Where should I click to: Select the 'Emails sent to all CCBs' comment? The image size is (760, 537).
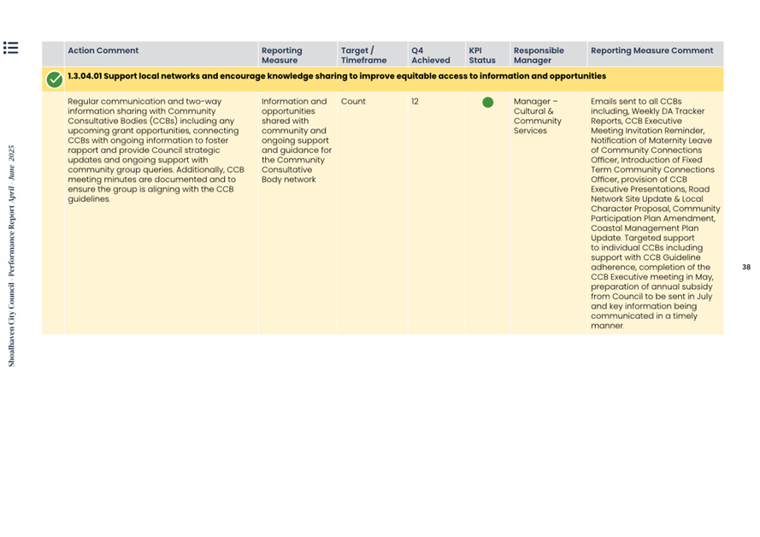click(654, 213)
